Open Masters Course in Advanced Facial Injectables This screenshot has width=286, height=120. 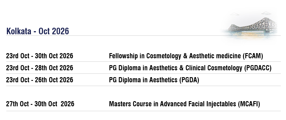point(184,104)
